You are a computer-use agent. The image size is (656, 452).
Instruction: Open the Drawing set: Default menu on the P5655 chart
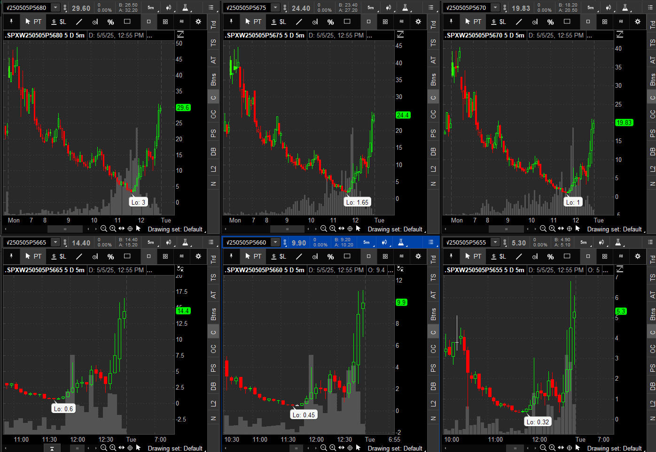[614, 448]
